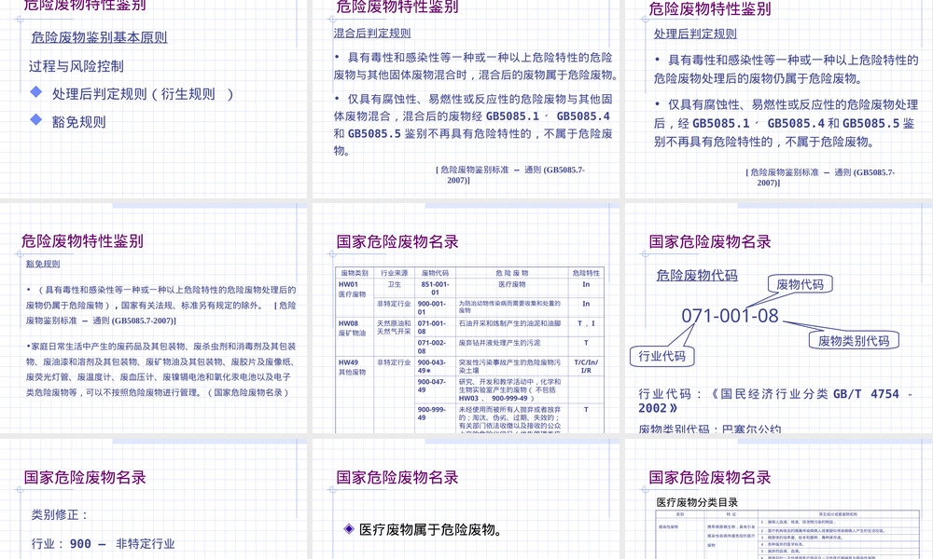Select the line 行业：900 — 非特定行业
Screen dimensions: 933x559
pyautogui.click(x=103, y=543)
